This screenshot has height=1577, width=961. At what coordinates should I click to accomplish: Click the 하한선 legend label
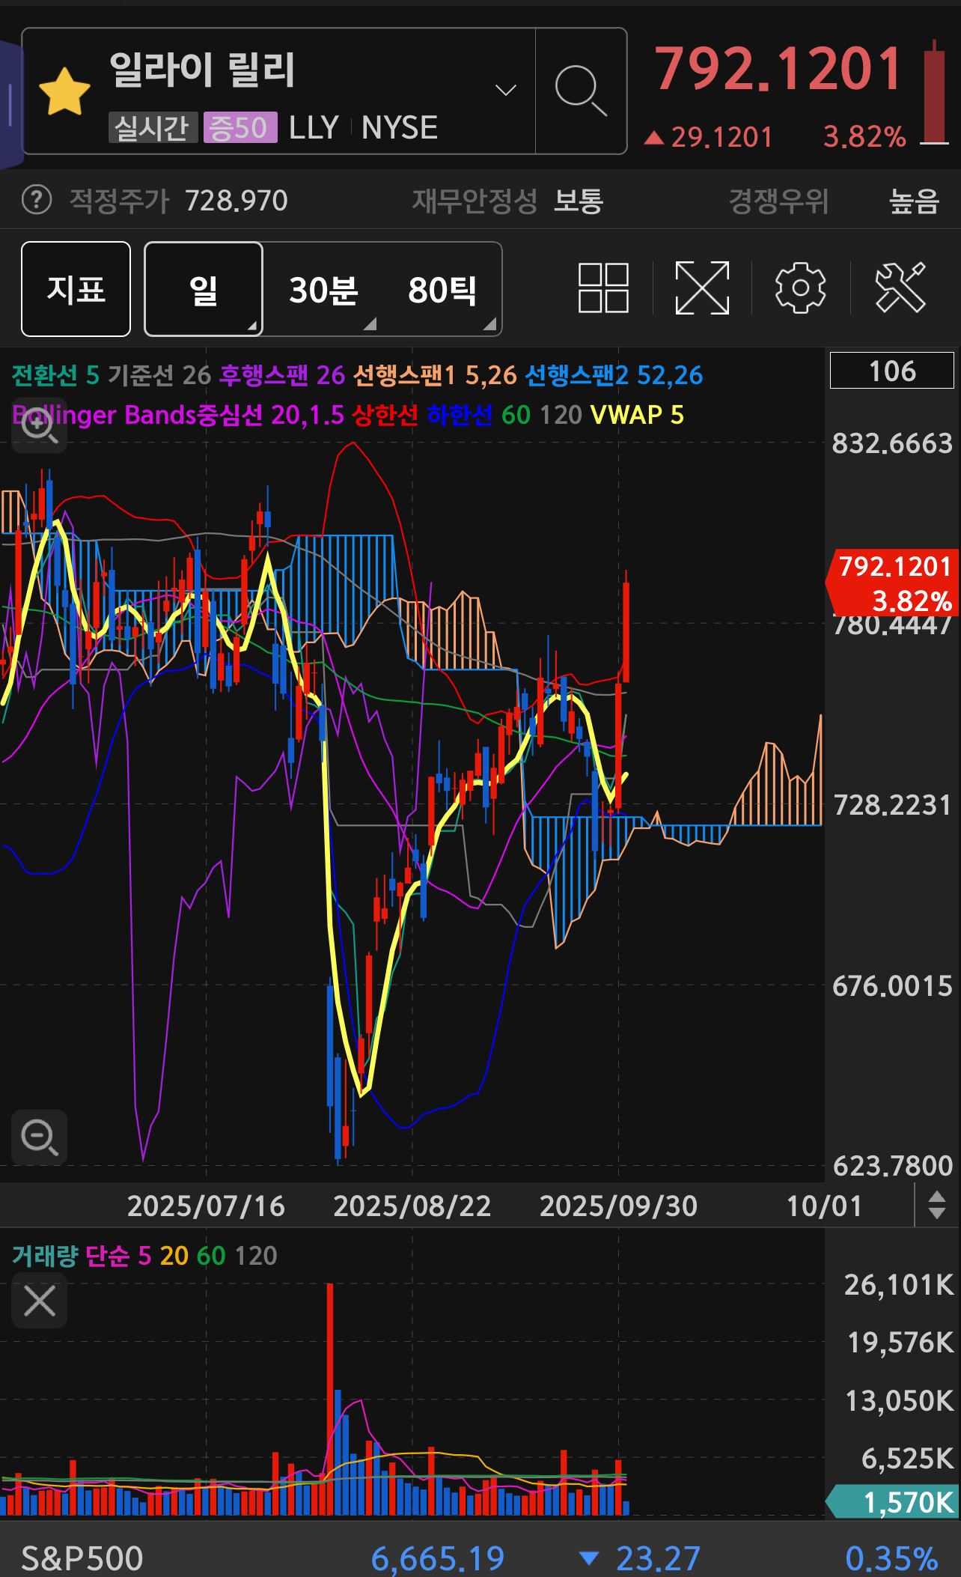click(x=460, y=415)
